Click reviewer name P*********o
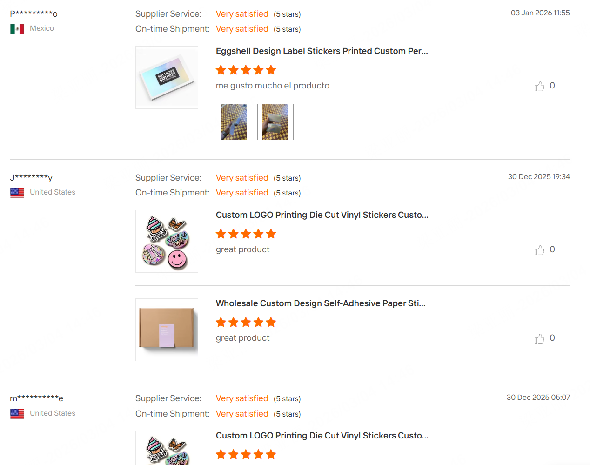 [34, 14]
